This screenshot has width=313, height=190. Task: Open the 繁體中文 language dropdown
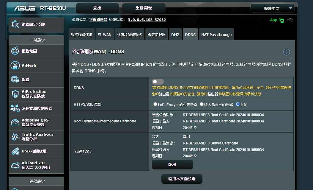[273, 8]
